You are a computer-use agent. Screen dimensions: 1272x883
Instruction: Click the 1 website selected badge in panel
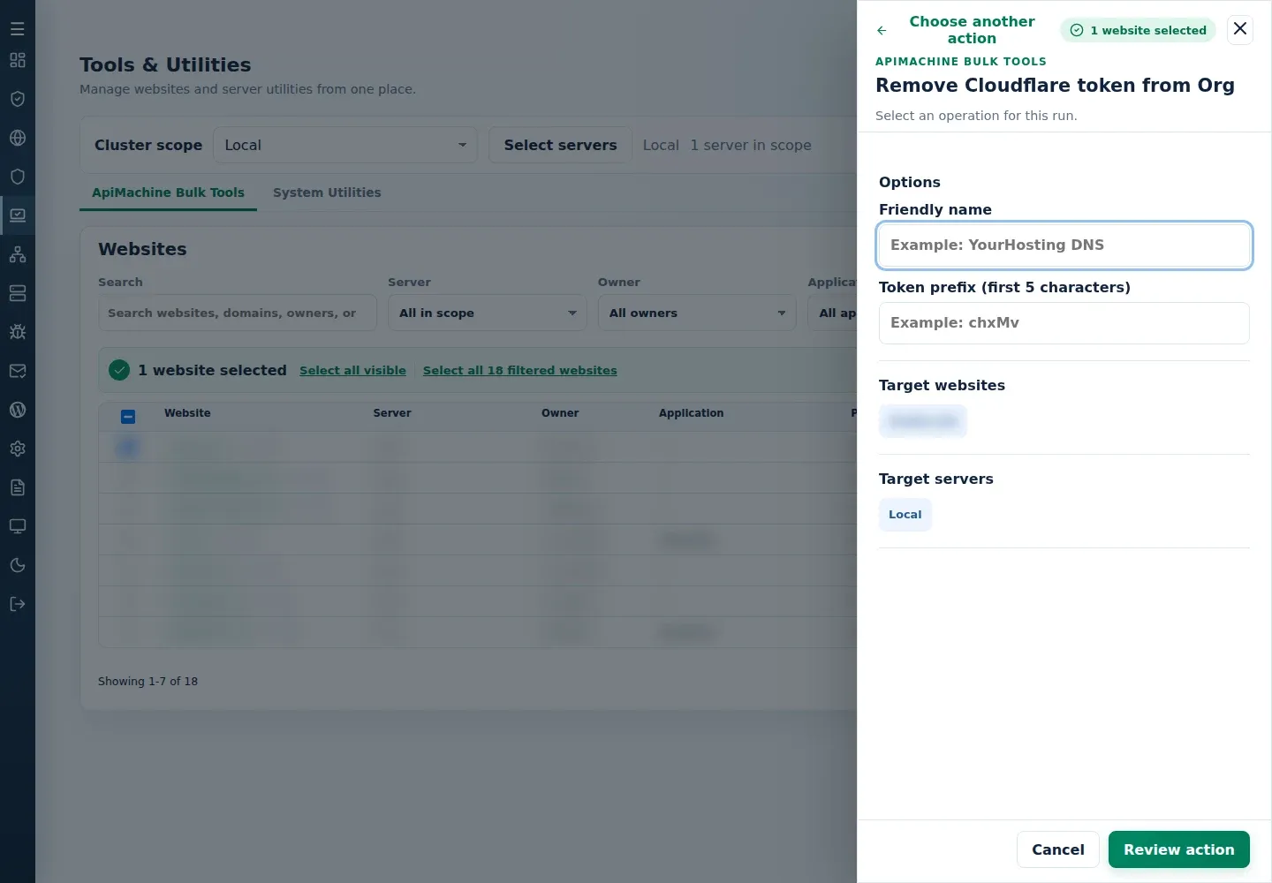(1138, 30)
